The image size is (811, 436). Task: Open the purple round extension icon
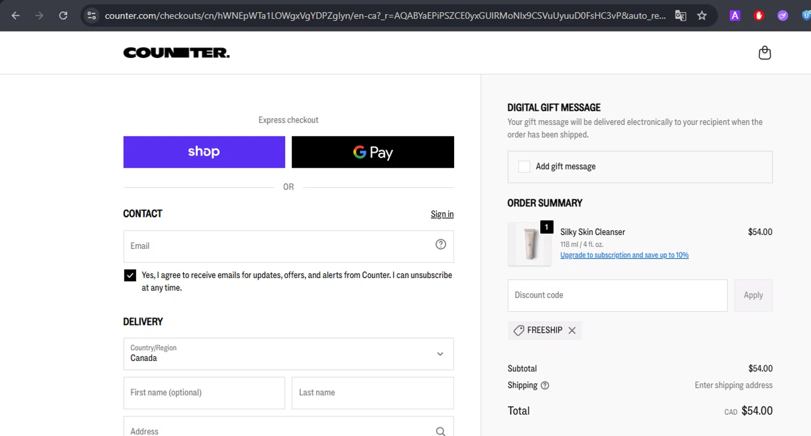[783, 16]
